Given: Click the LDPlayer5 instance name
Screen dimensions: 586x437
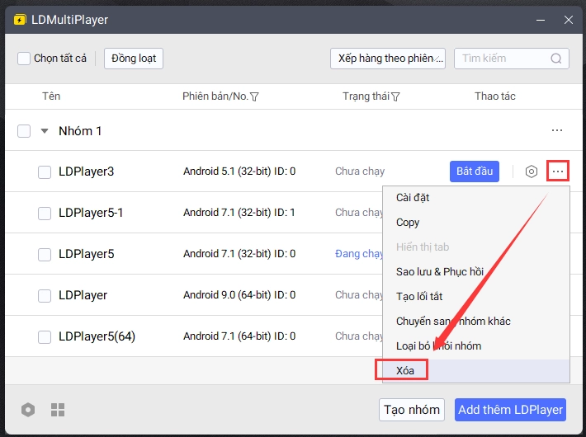Looking at the screenshot, I should coord(86,254).
